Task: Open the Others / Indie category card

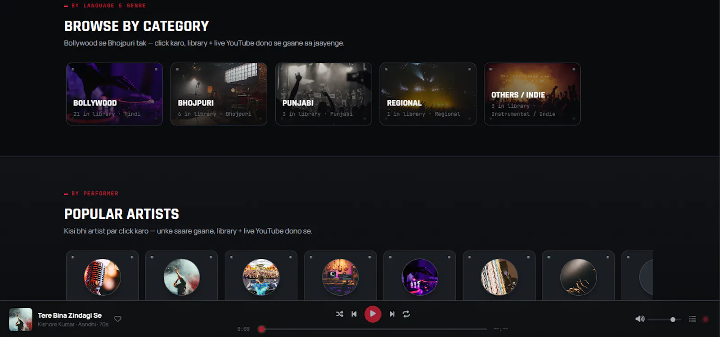Action: pyautogui.click(x=532, y=94)
